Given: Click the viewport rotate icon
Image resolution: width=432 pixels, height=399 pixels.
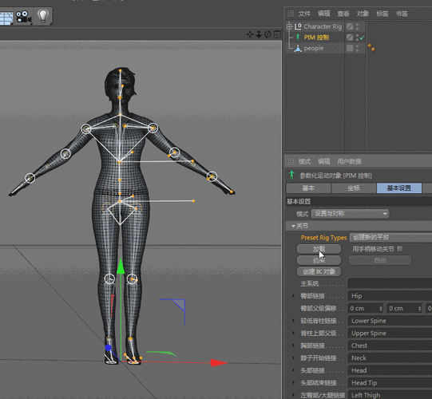Looking at the screenshot, I should 268,34.
